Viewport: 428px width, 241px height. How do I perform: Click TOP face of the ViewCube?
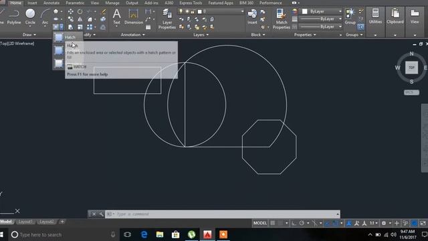[411, 68]
